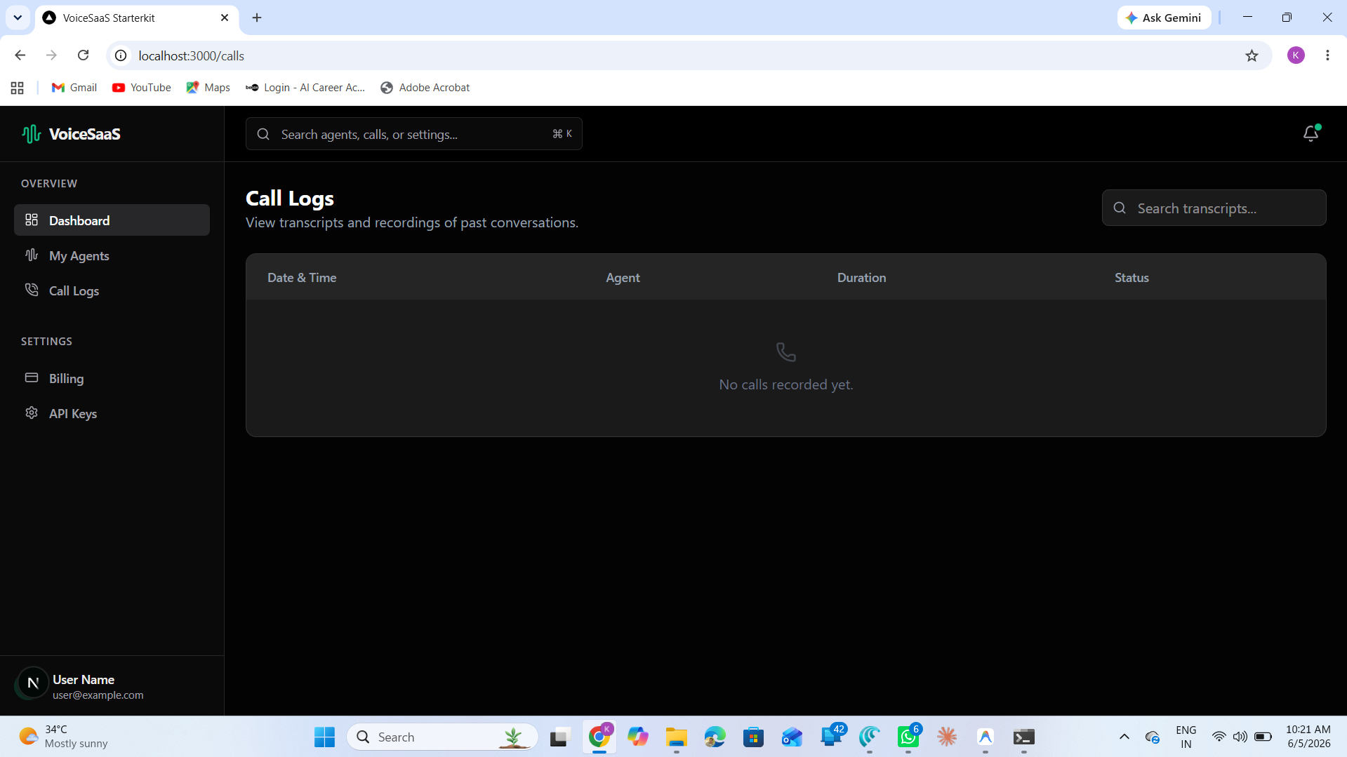This screenshot has width=1347, height=757.
Task: Click the Call Logs page heading
Action: tap(290, 199)
